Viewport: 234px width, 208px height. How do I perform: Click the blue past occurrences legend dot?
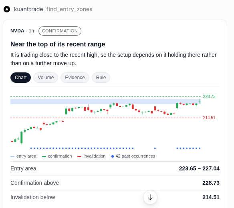click(113, 156)
